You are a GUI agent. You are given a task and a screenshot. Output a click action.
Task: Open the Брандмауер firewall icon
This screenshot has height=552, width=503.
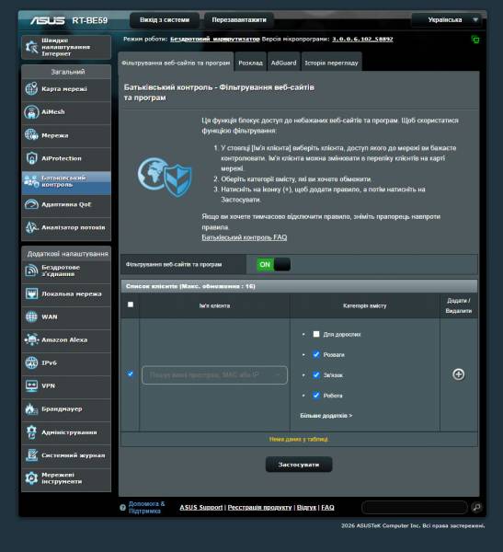point(31,408)
